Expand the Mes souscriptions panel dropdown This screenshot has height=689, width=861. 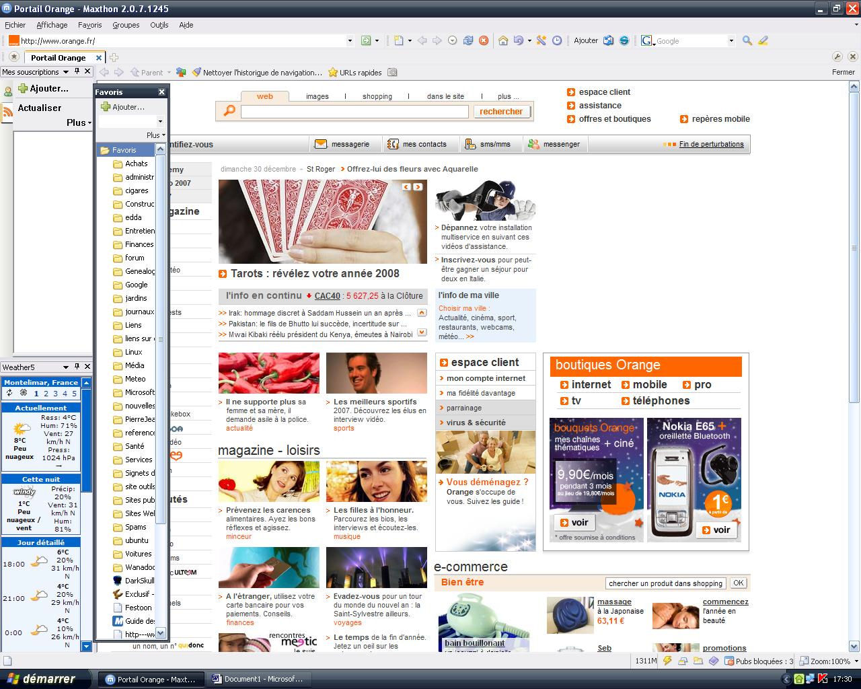pos(65,71)
